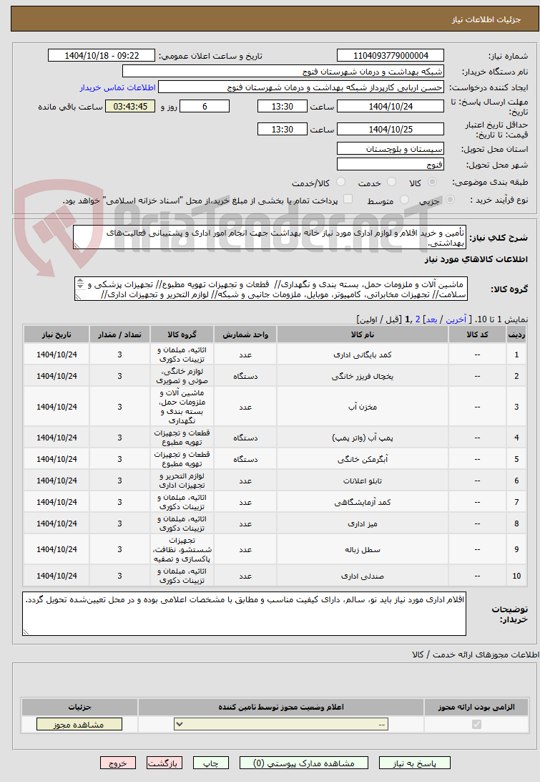The width and height of the screenshot is (540, 782).
Task: Select item 'یخچال فریزر خانگی'
Action: tap(362, 377)
